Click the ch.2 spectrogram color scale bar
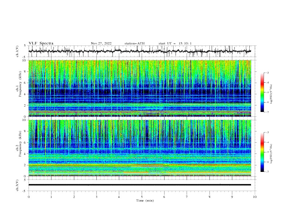 click(262, 152)
